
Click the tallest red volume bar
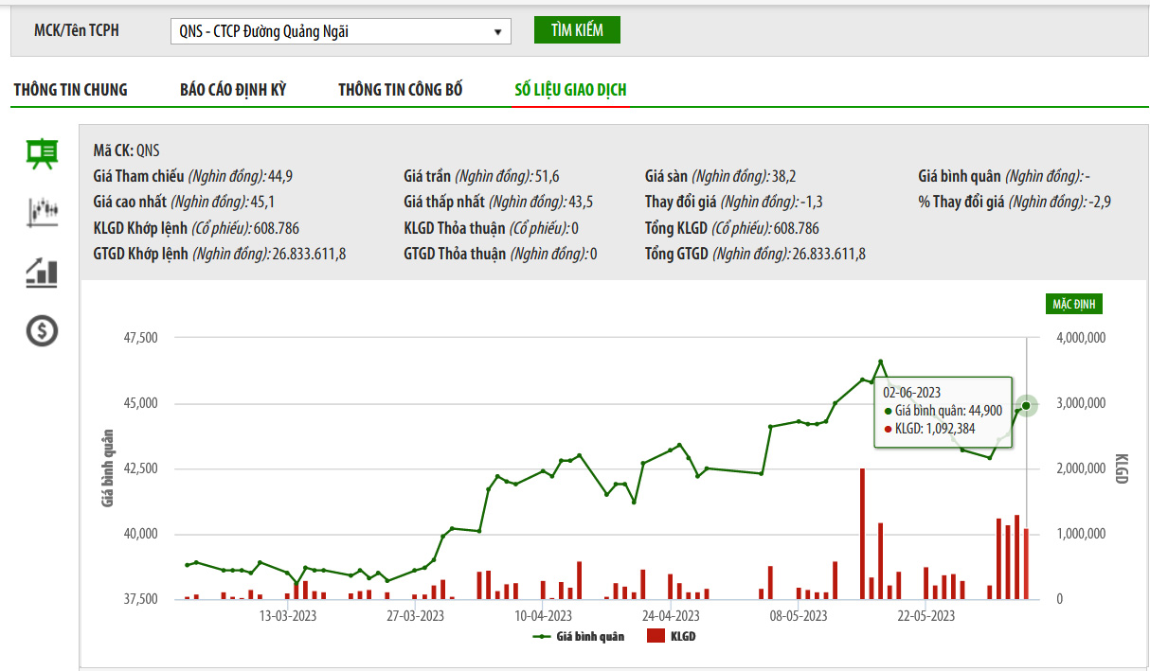(862, 535)
